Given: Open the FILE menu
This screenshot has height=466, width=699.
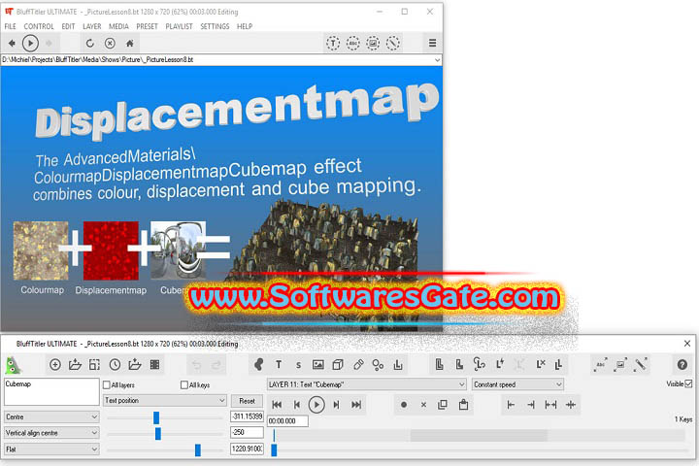Looking at the screenshot, I should tap(11, 26).
